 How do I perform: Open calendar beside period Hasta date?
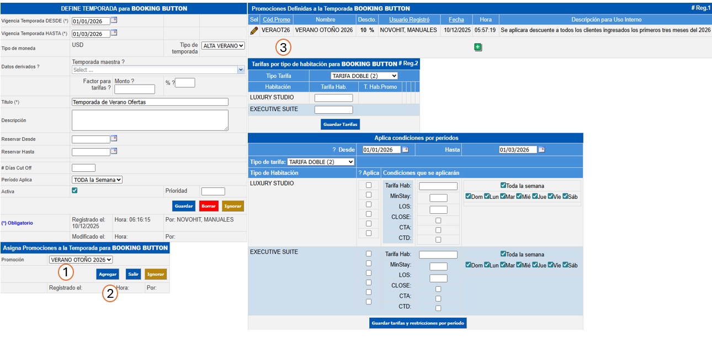tap(541, 150)
